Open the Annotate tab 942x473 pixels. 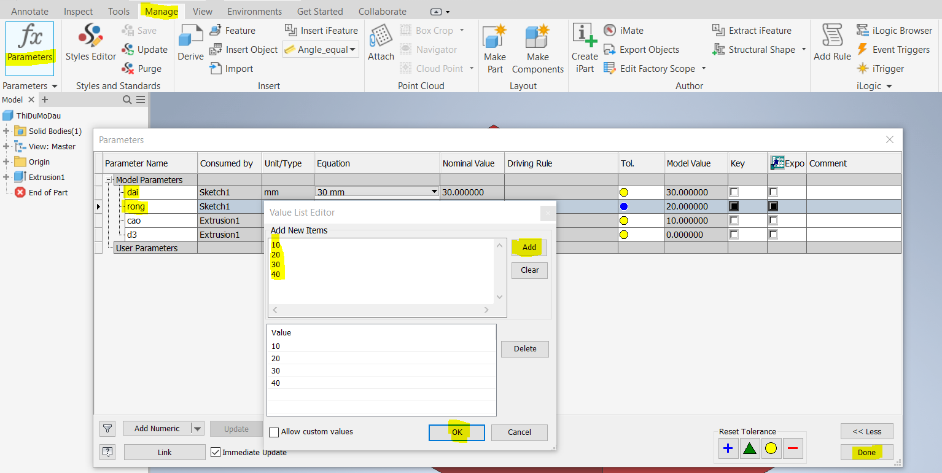pyautogui.click(x=29, y=10)
